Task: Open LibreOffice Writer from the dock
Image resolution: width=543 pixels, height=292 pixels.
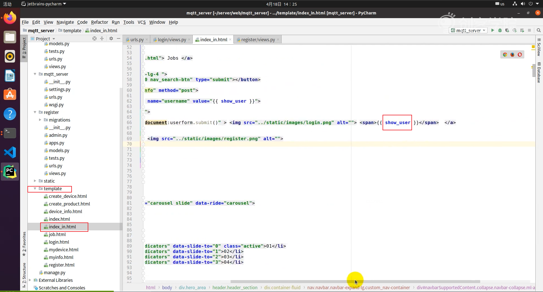Action: [x=10, y=76]
